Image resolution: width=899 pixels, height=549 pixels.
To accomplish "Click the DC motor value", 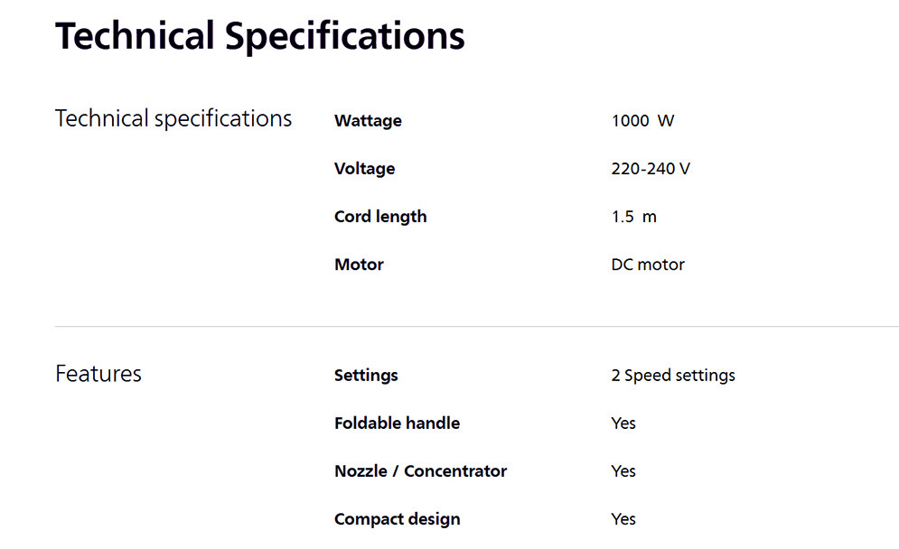I will tap(648, 265).
